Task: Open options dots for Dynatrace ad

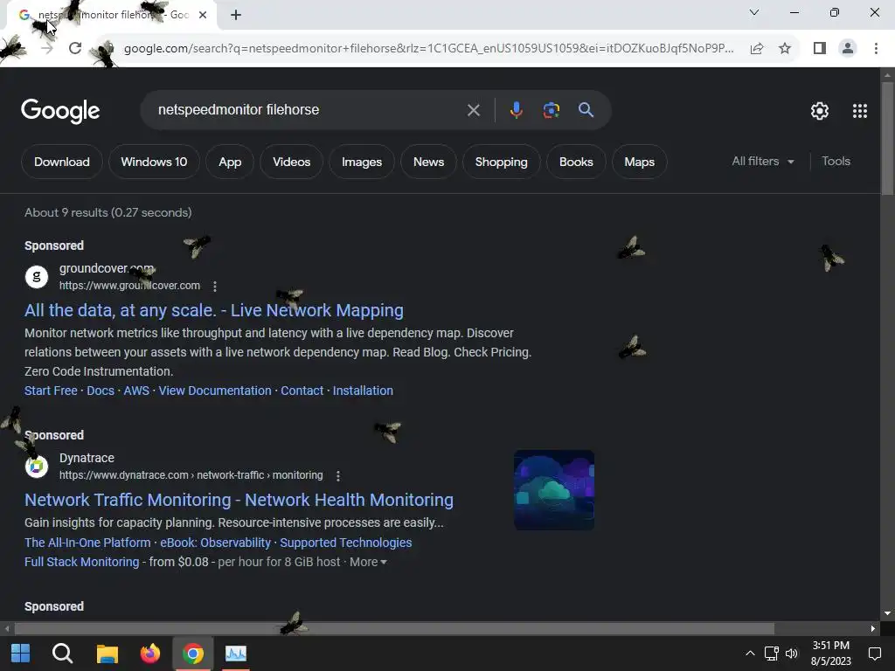Action: pos(338,475)
